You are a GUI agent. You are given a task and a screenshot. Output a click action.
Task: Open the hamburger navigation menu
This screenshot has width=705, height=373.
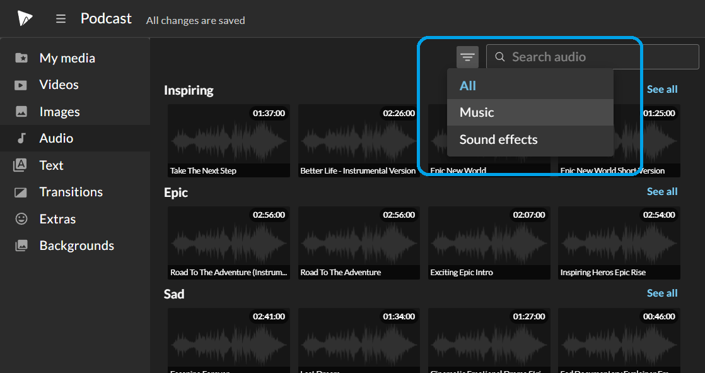point(61,18)
